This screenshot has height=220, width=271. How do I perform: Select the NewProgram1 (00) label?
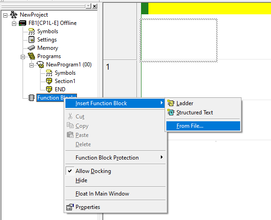[x=69, y=65]
